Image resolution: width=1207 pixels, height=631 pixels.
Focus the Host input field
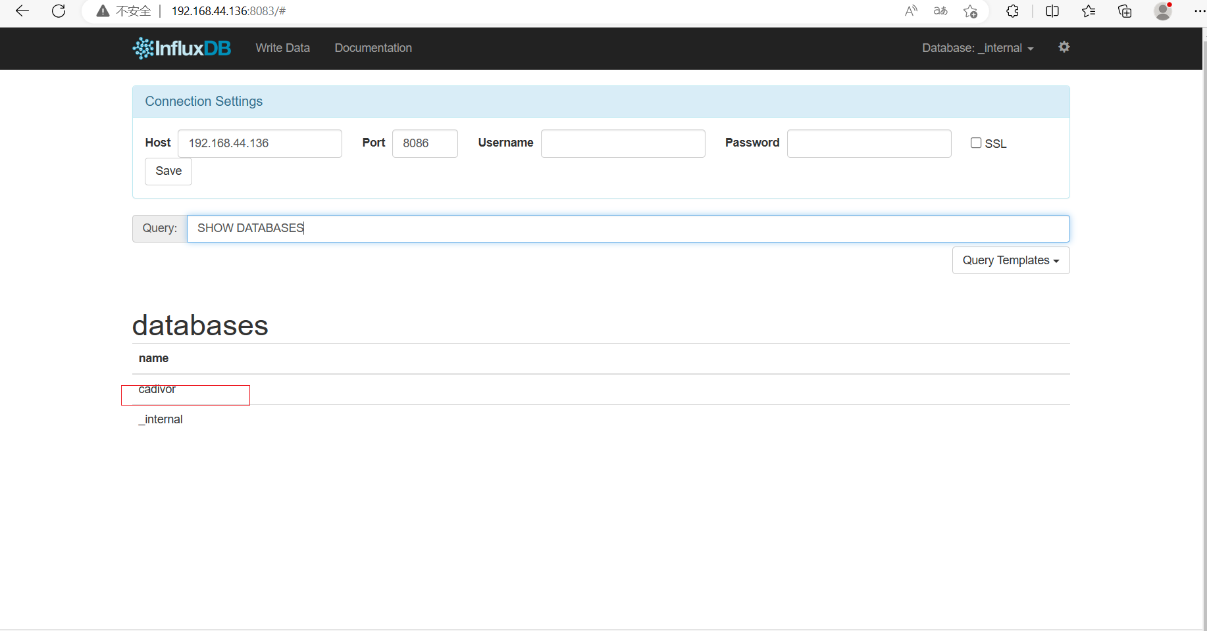(260, 143)
